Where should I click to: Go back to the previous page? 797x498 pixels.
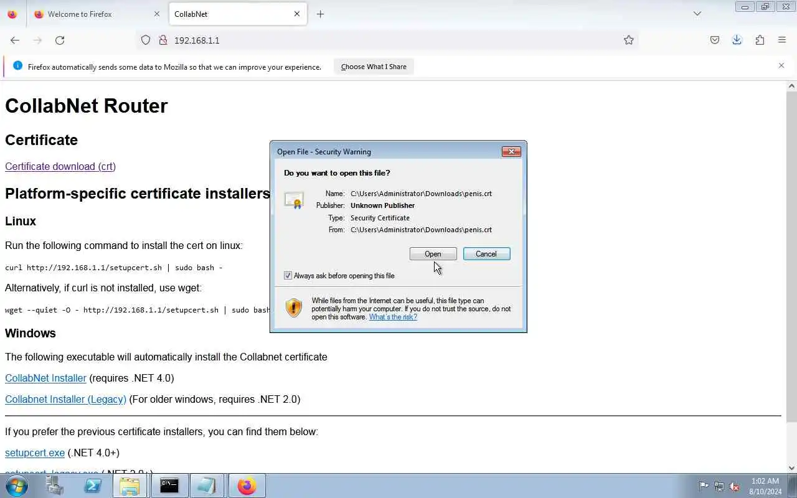coord(15,40)
